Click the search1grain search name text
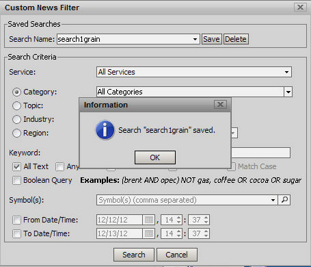This screenshot has height=267, width=311. pos(79,39)
